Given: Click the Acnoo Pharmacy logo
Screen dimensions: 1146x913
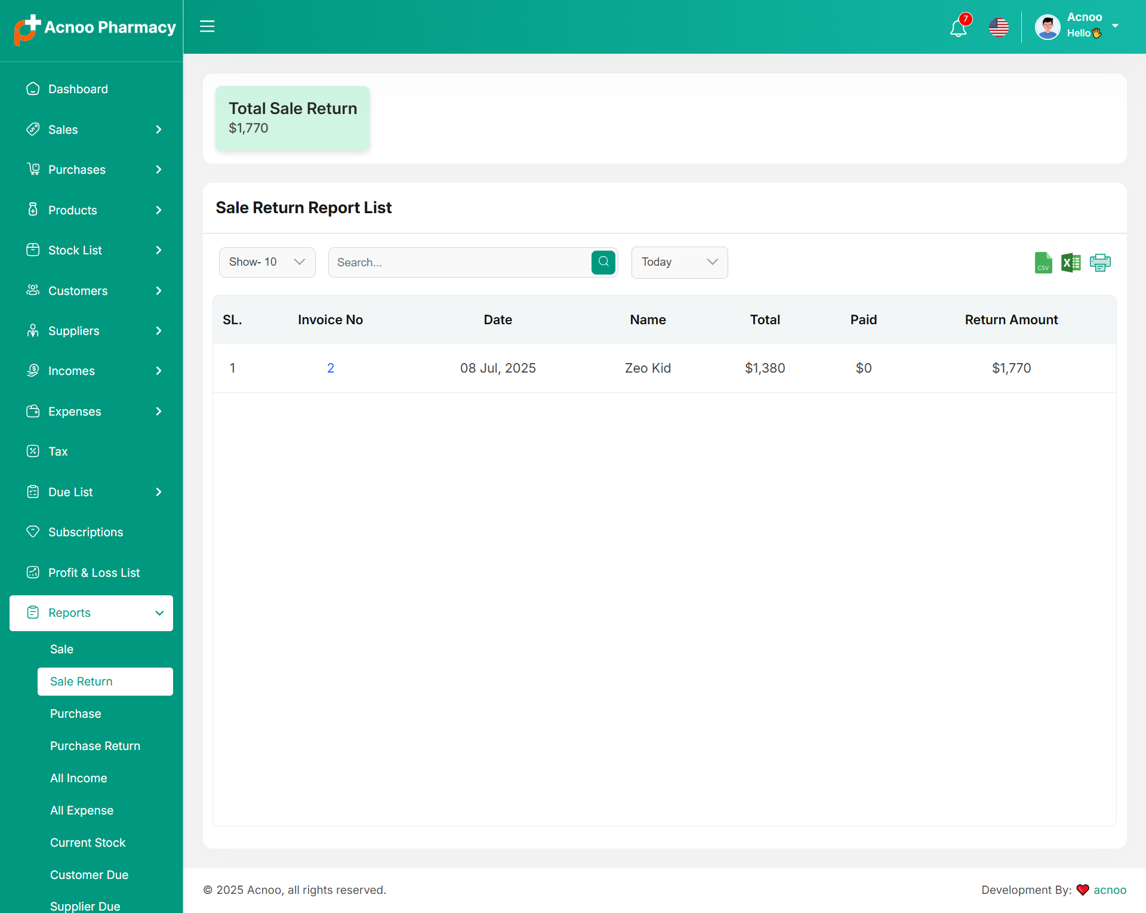Looking at the screenshot, I should tap(95, 28).
